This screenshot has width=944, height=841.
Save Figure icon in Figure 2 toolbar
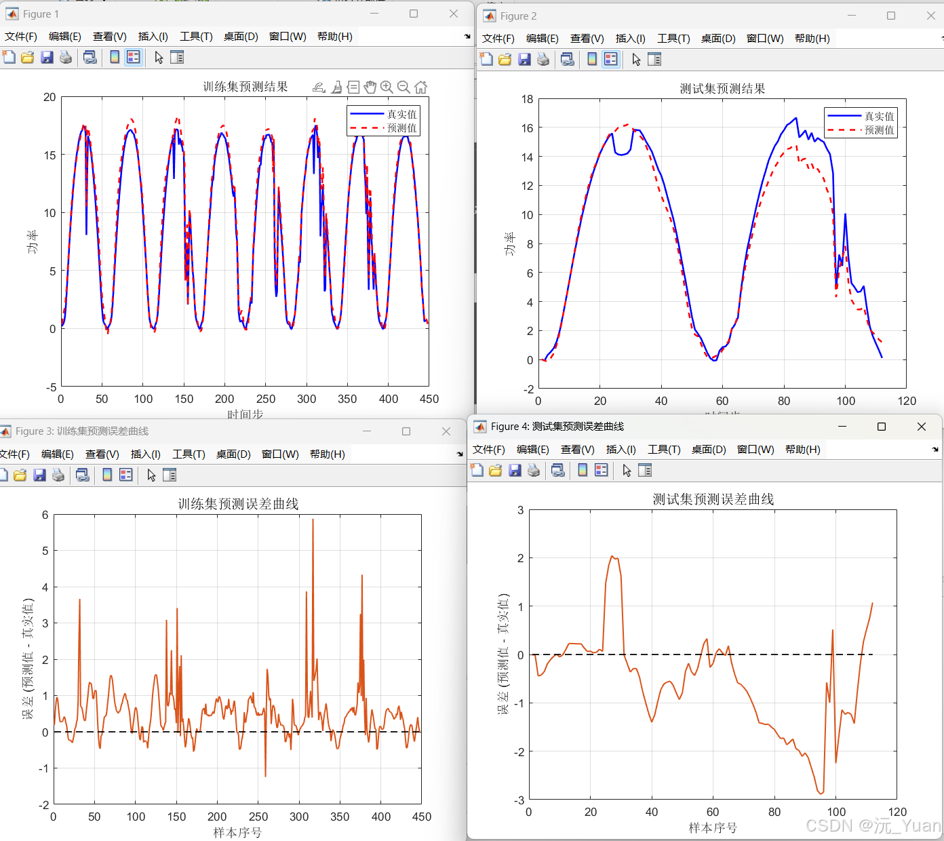[x=524, y=60]
